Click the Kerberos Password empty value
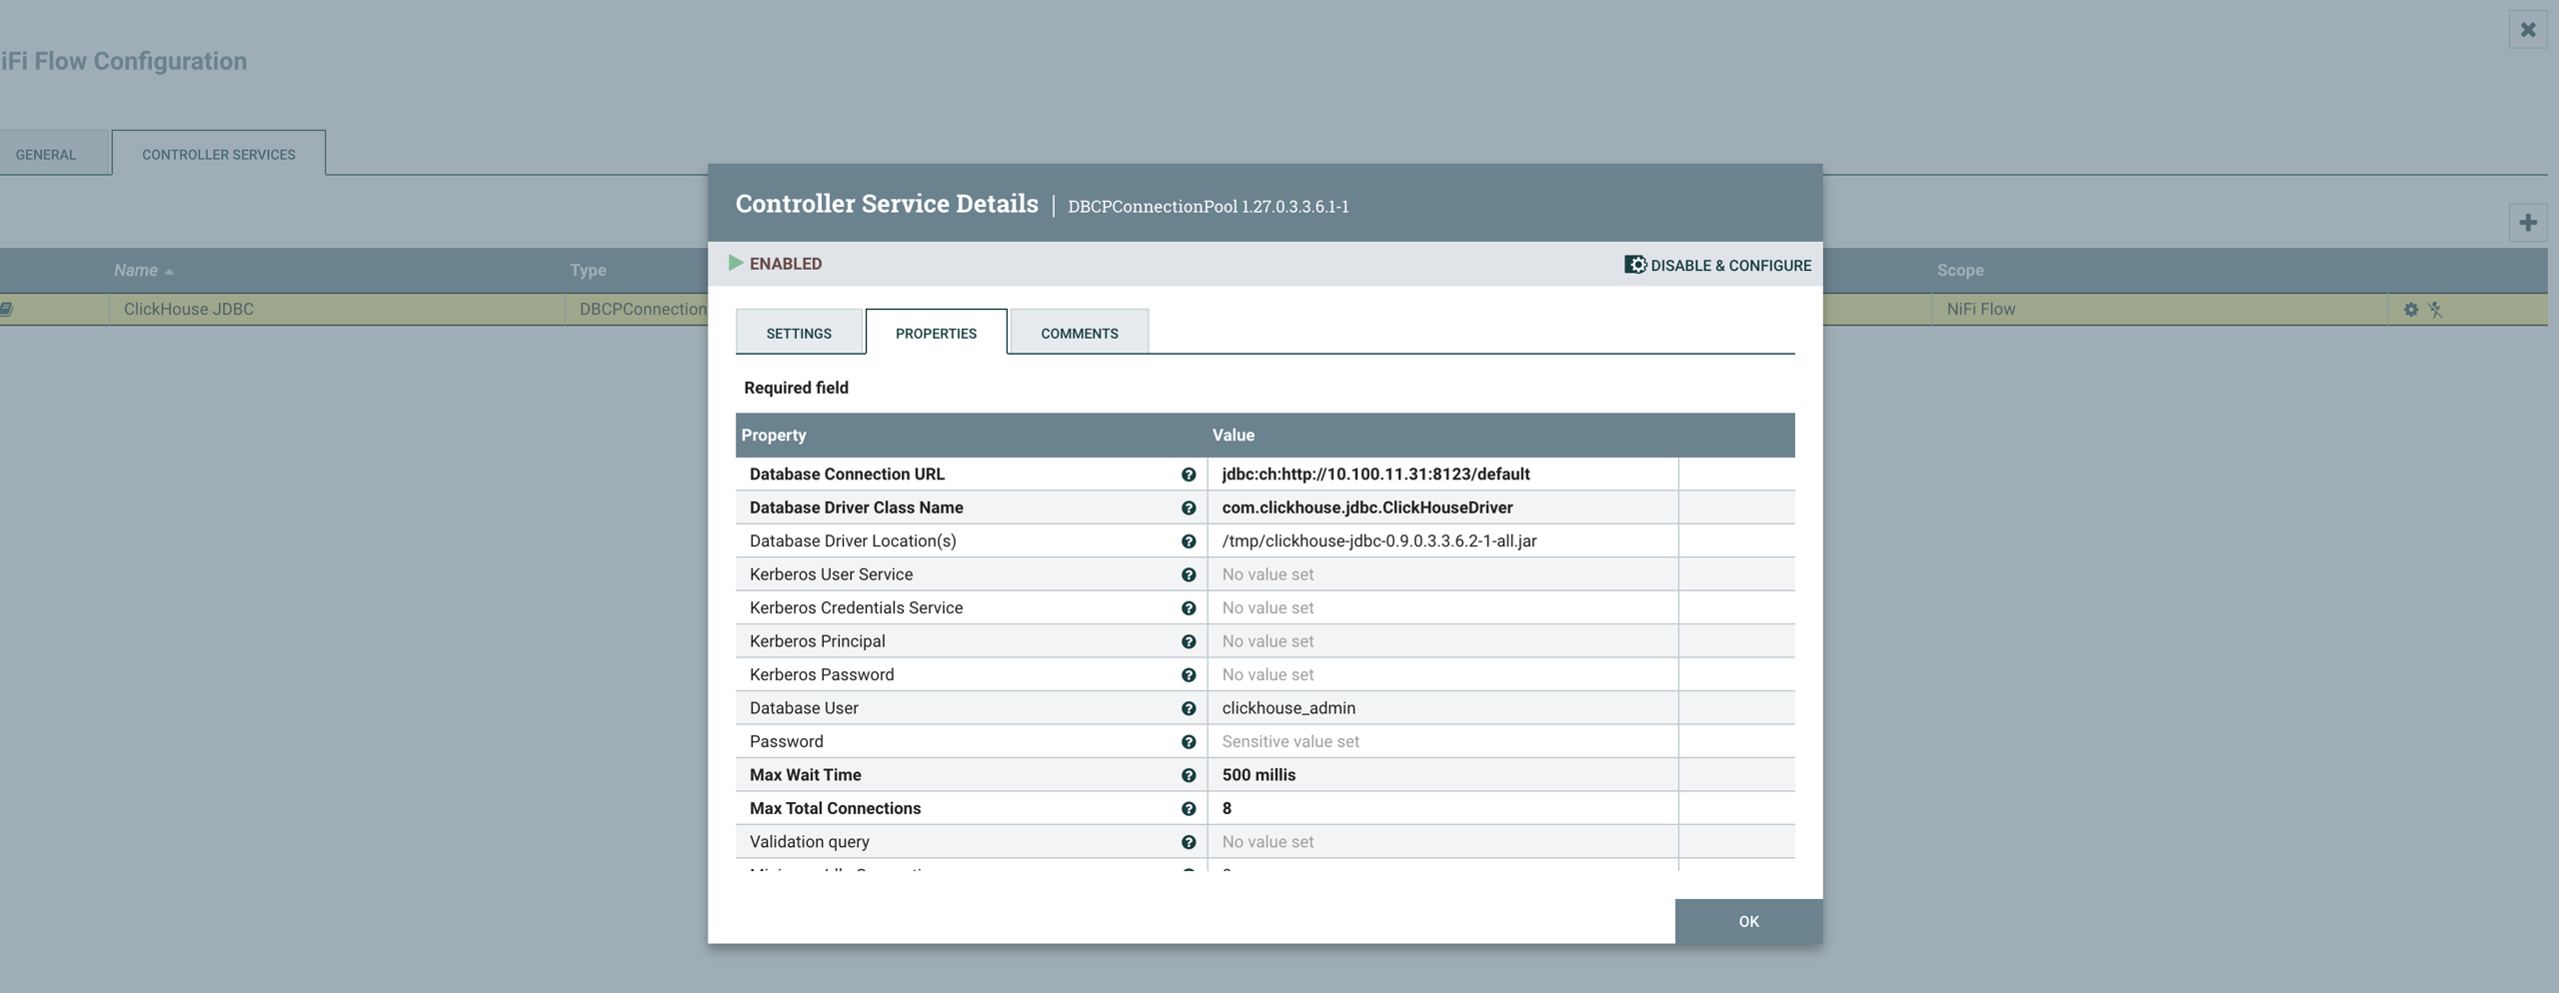 pyautogui.click(x=1269, y=675)
